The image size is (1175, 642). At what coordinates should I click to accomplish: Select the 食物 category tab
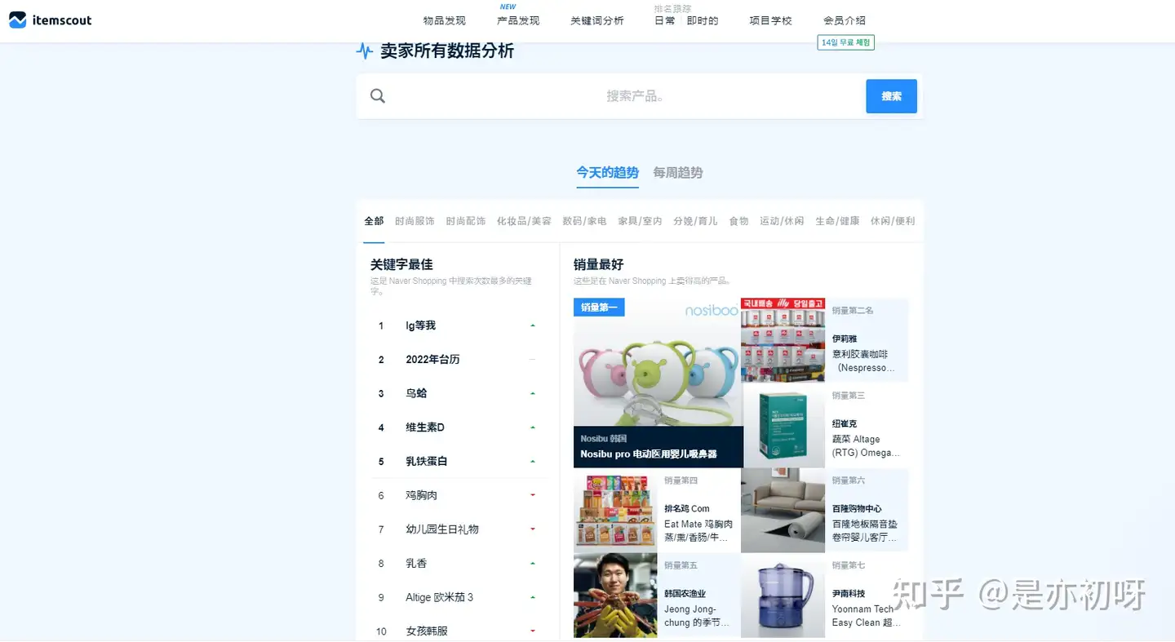738,221
